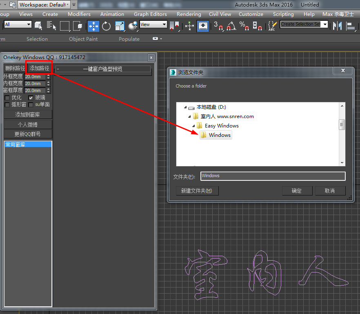This screenshot has width=360, height=314.
Task: Select the Windows folder in tree
Action: (216, 135)
